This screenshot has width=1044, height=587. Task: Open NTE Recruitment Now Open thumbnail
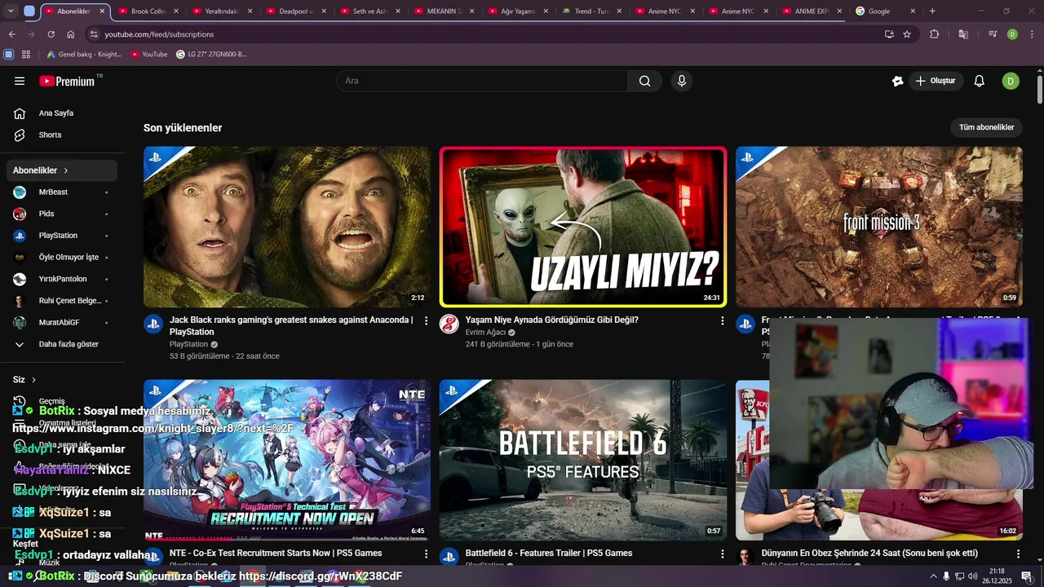tap(287, 460)
